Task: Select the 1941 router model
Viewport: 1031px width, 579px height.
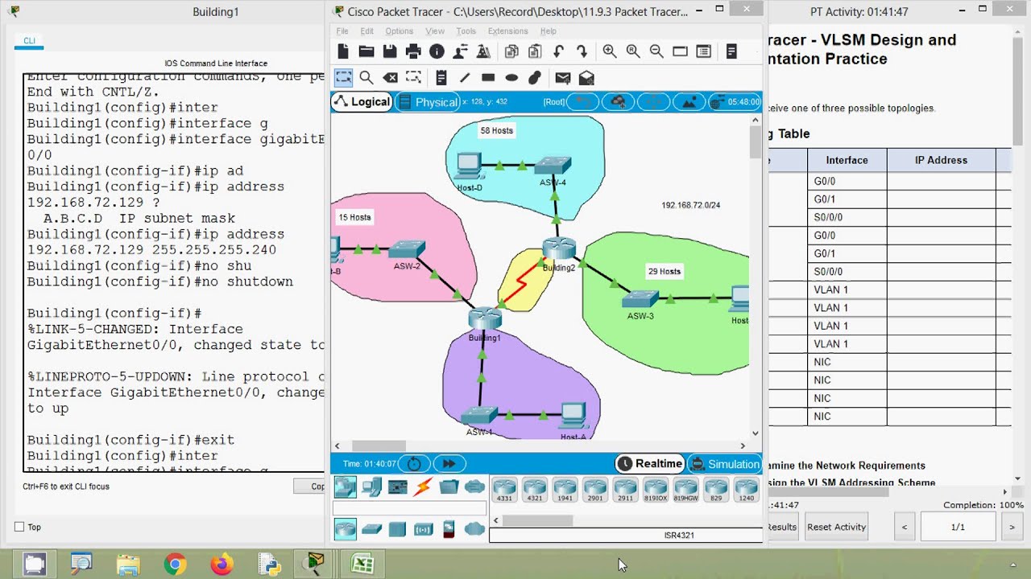Action: pos(565,490)
